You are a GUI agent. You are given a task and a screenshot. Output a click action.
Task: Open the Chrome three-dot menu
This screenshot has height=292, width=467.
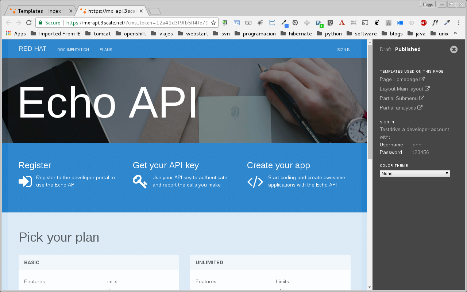(x=459, y=23)
